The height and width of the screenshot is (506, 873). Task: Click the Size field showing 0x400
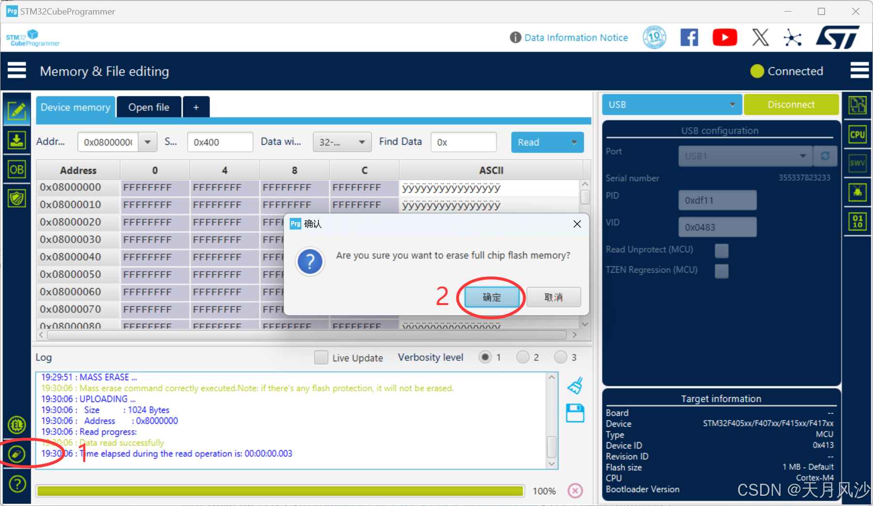pyautogui.click(x=220, y=142)
